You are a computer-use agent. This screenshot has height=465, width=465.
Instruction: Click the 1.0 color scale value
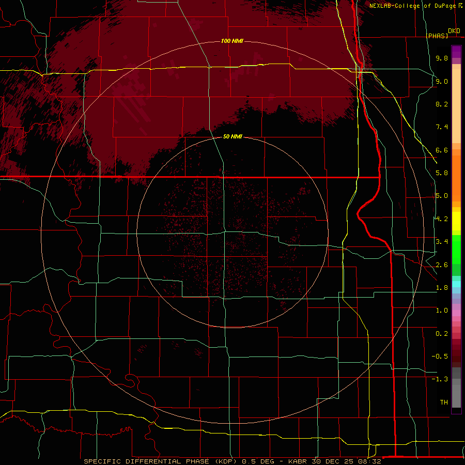click(x=442, y=311)
